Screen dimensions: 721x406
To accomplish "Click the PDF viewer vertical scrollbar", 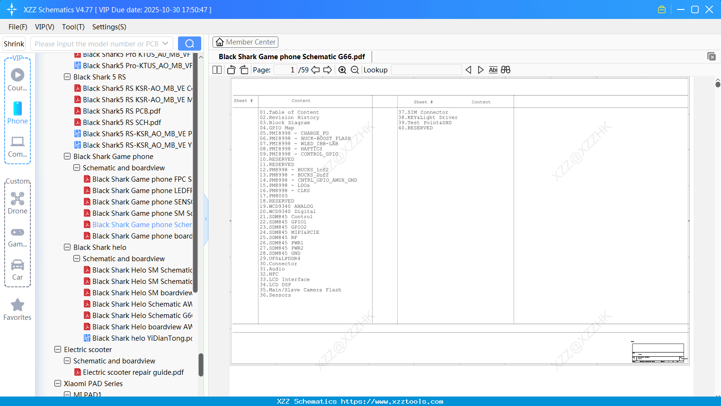I will (718, 84).
